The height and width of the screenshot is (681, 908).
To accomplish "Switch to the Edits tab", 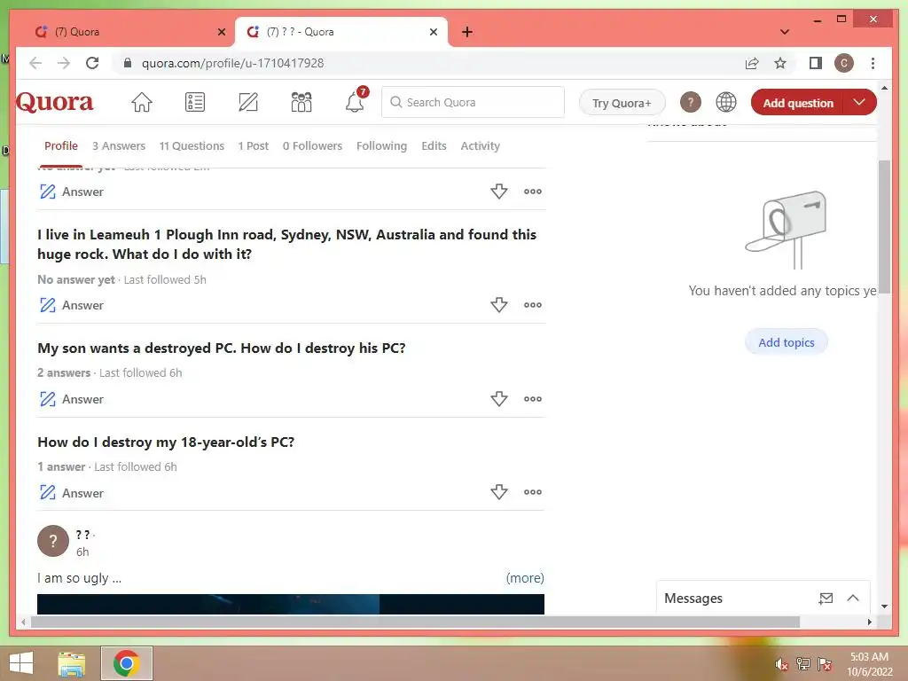I will [434, 146].
